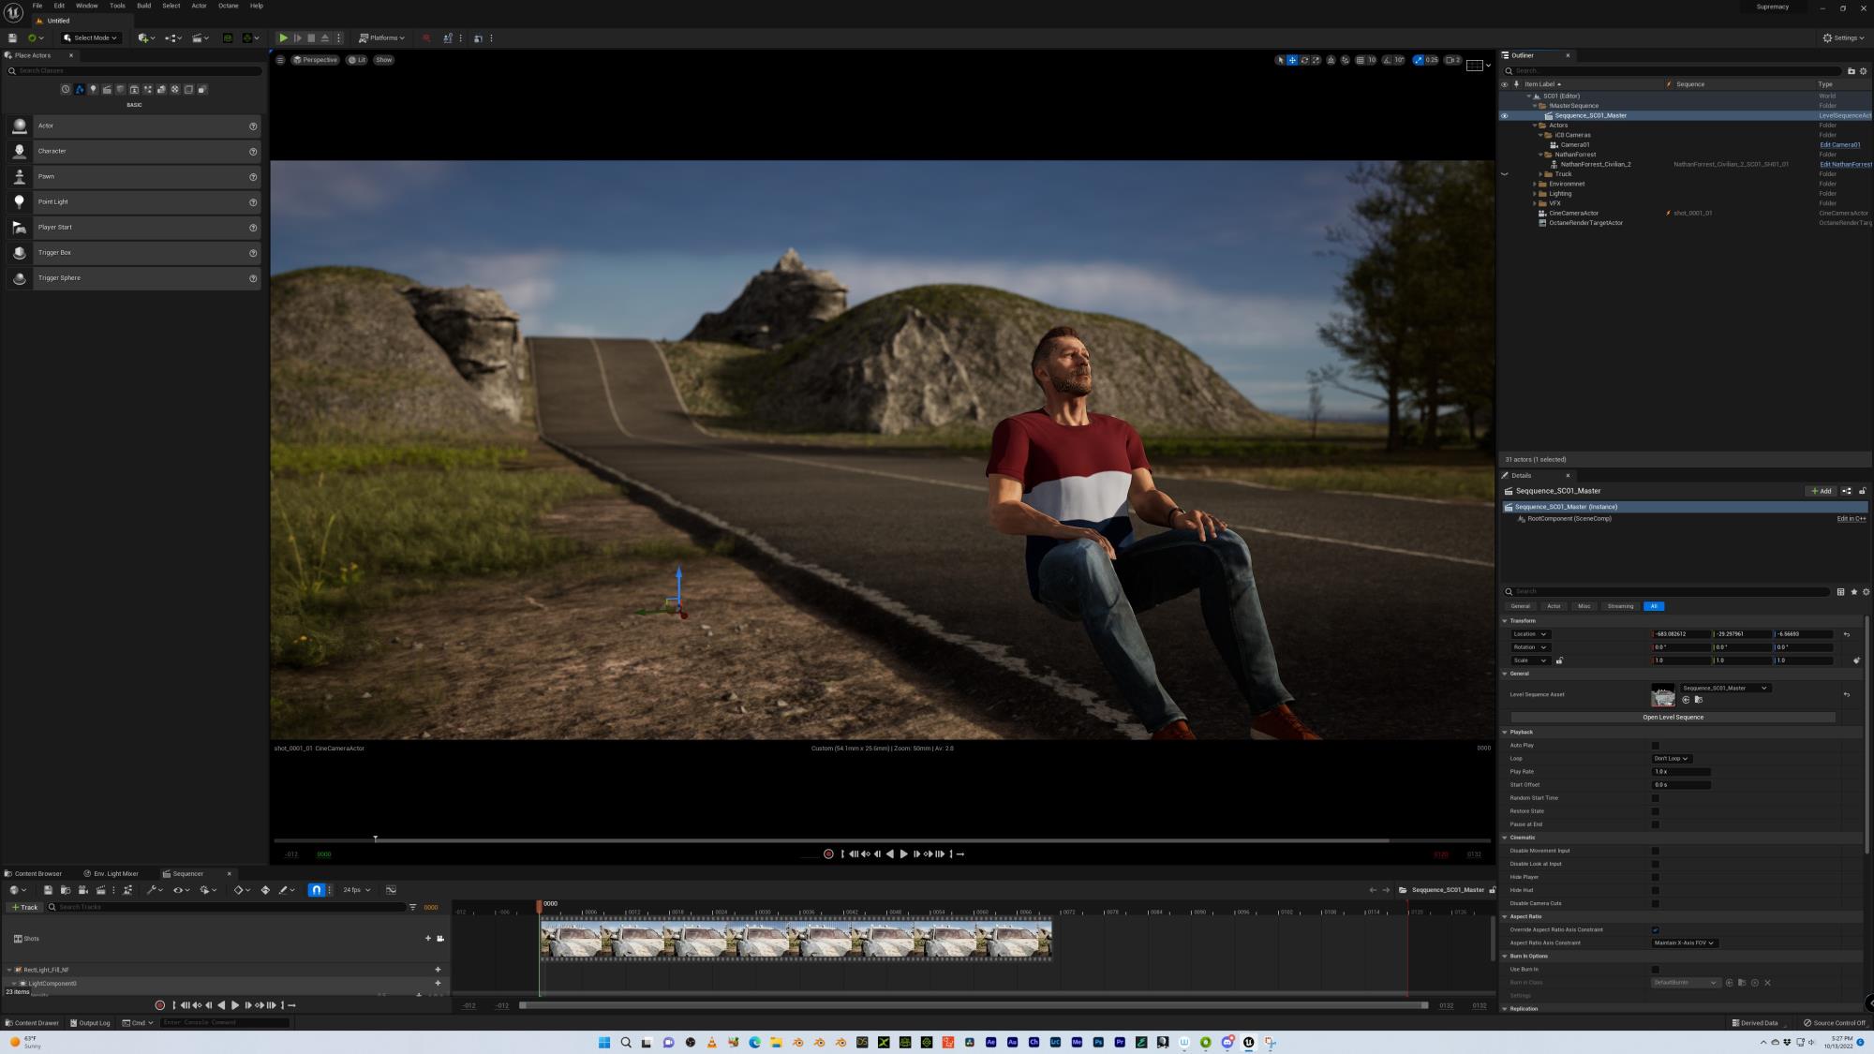Toggle the Restore State checkbox
Screen dimensions: 1874x1054
[1655, 811]
